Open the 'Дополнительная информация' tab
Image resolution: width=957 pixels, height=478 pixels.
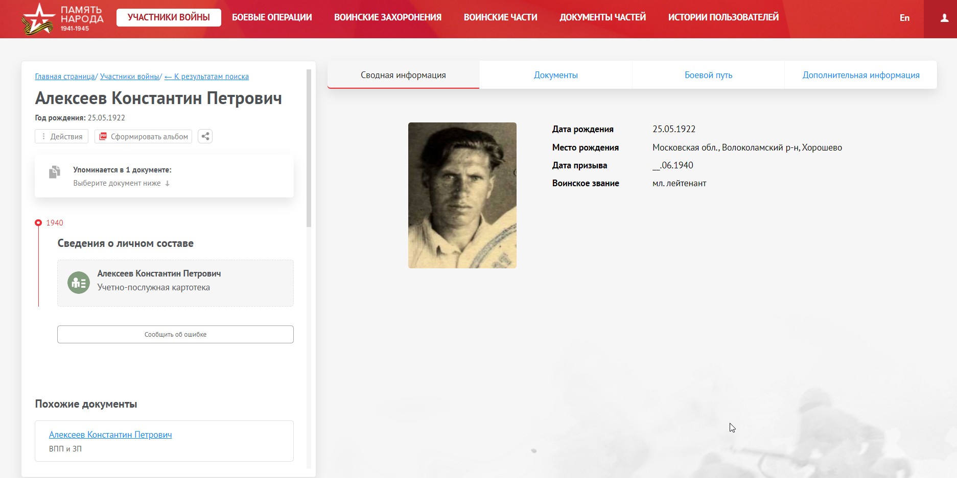[860, 75]
